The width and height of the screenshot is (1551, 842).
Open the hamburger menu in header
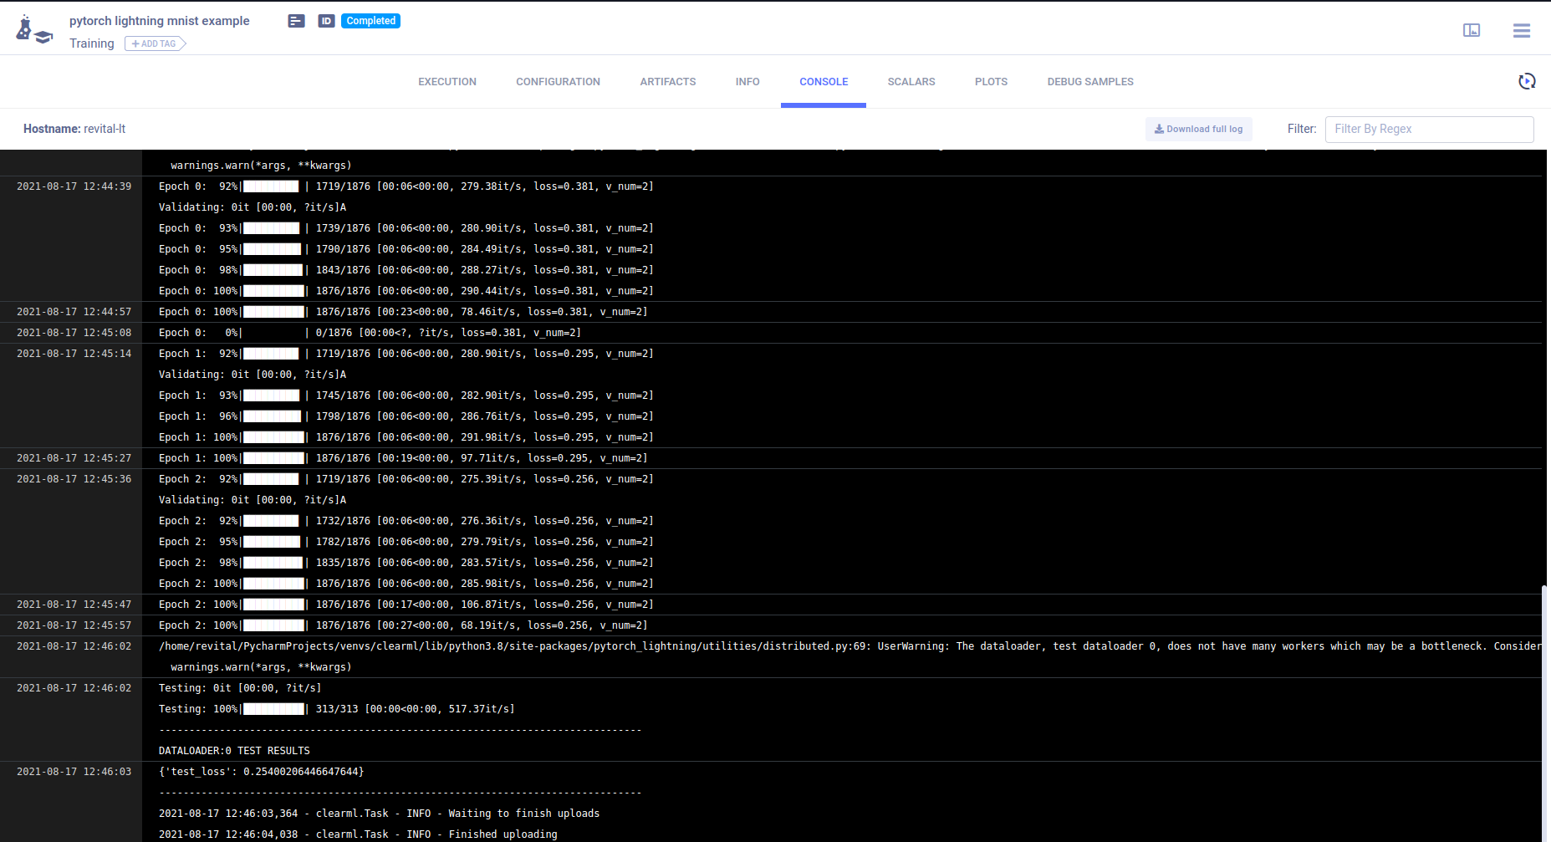pyautogui.click(x=1521, y=30)
